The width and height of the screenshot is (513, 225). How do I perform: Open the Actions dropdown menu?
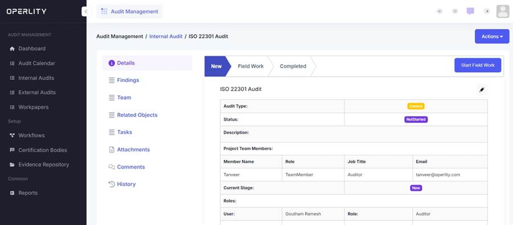(492, 36)
